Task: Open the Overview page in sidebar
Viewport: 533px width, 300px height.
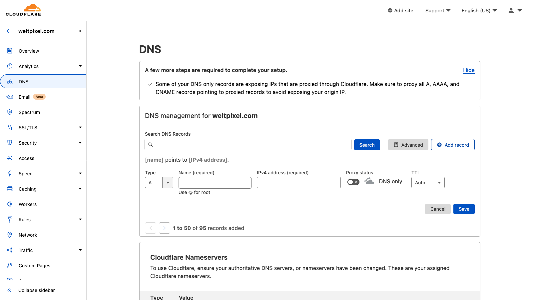Action: [x=29, y=51]
